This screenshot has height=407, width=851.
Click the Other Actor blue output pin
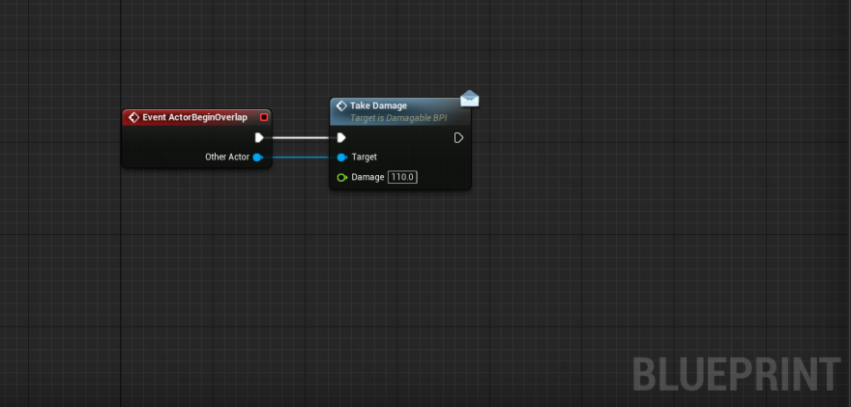(x=257, y=157)
